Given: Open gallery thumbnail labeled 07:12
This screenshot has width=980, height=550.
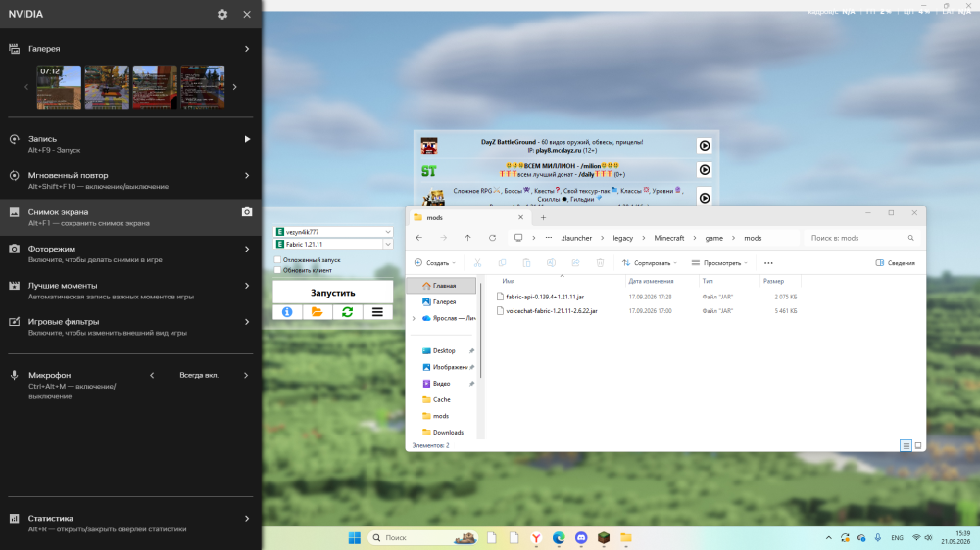Looking at the screenshot, I should (59, 87).
